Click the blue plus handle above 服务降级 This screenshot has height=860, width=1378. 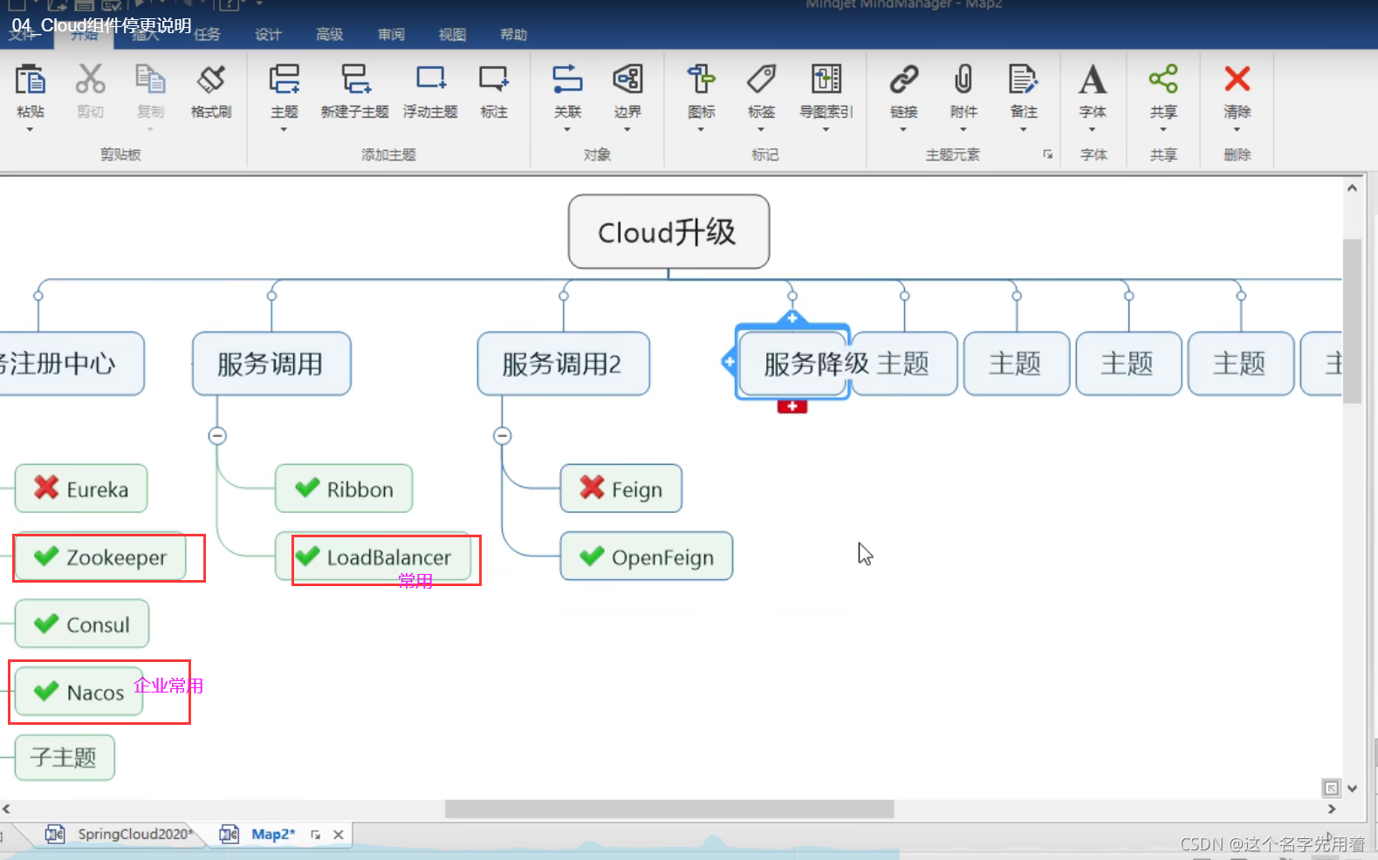coord(792,317)
